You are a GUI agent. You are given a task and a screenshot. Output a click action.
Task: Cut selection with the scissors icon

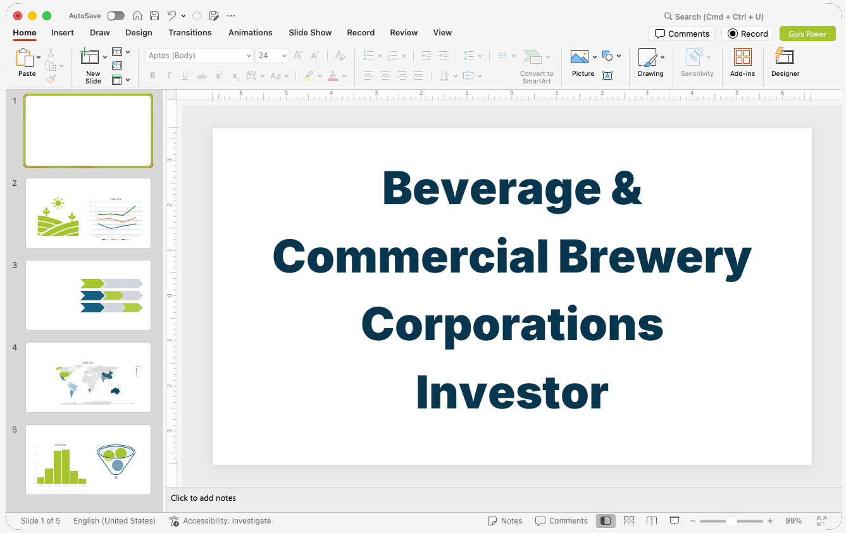point(51,52)
